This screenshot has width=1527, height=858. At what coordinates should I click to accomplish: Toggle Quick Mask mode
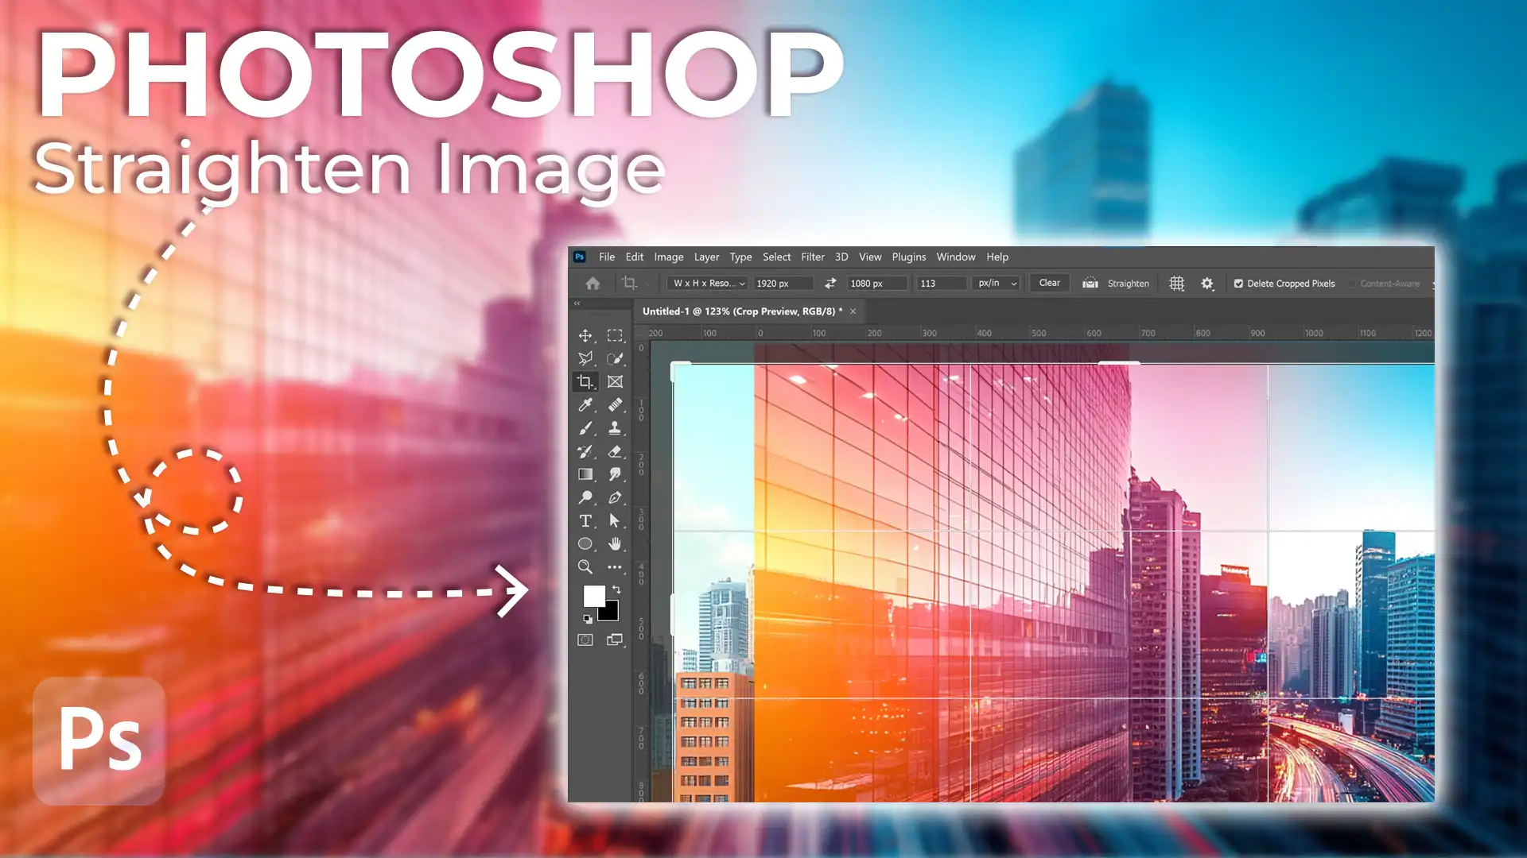click(585, 640)
